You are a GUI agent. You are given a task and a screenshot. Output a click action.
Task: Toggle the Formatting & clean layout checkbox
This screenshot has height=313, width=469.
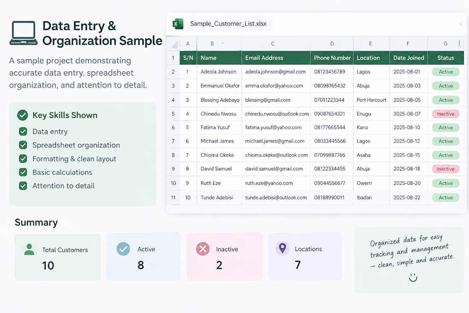pos(23,159)
